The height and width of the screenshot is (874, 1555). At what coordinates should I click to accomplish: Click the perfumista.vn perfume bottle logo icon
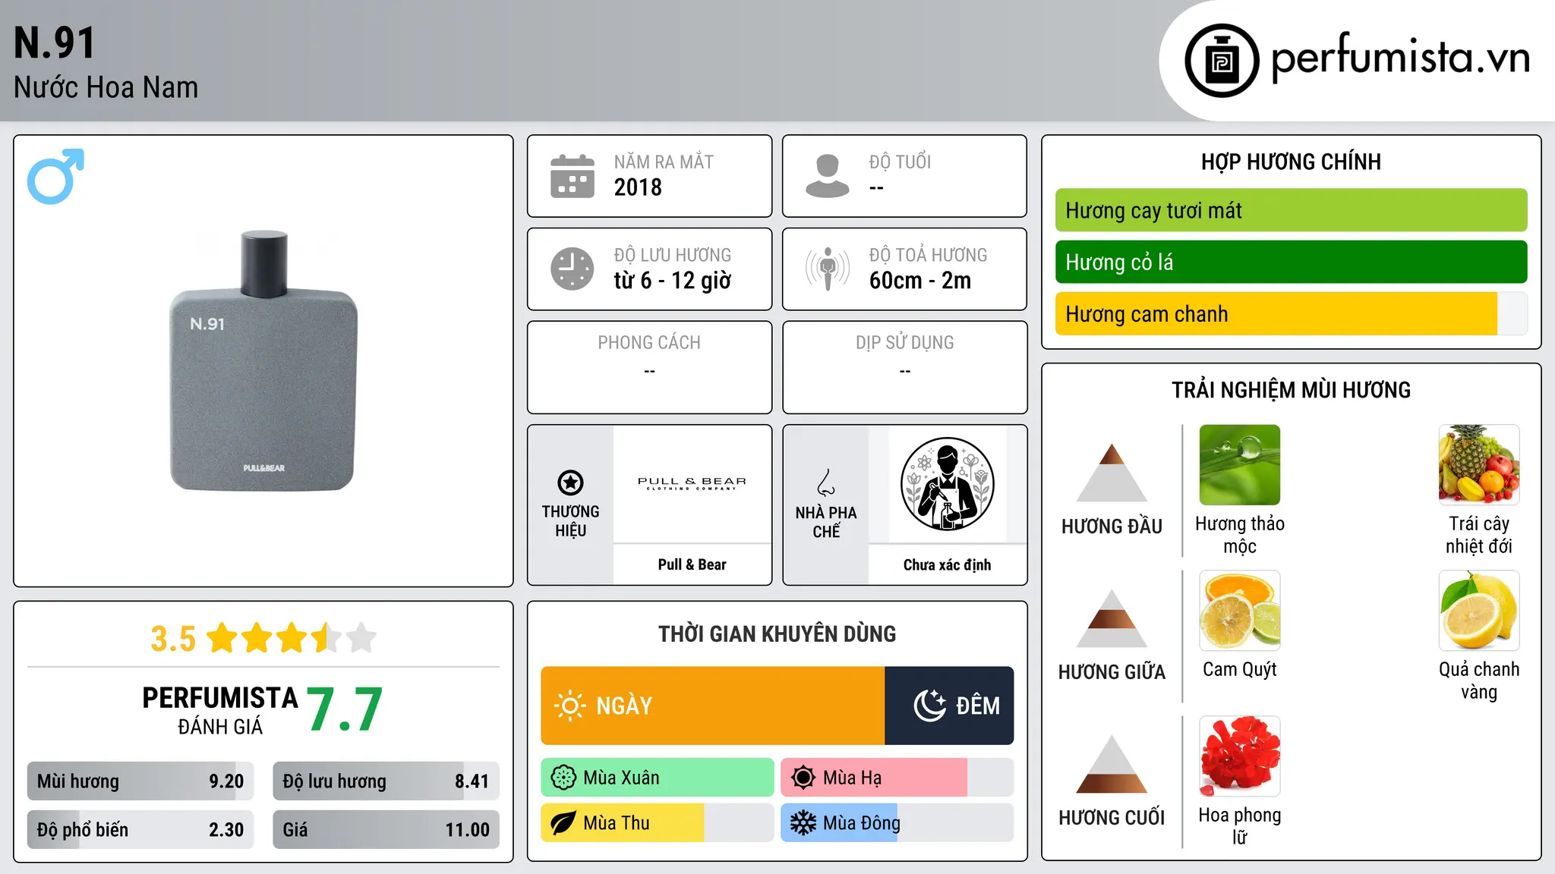[1222, 61]
